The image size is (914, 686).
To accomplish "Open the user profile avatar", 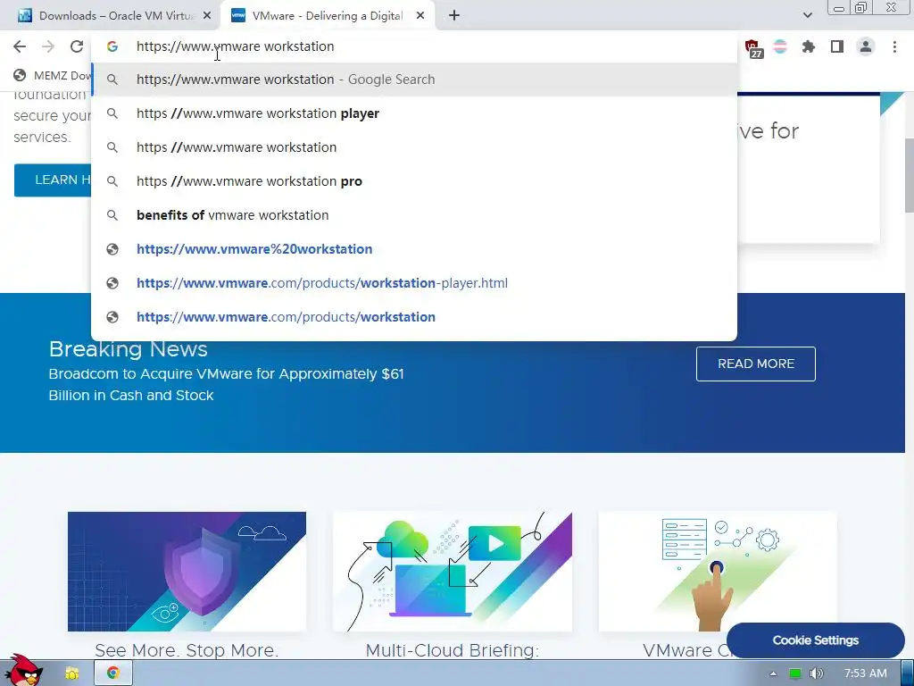I will (x=866, y=46).
